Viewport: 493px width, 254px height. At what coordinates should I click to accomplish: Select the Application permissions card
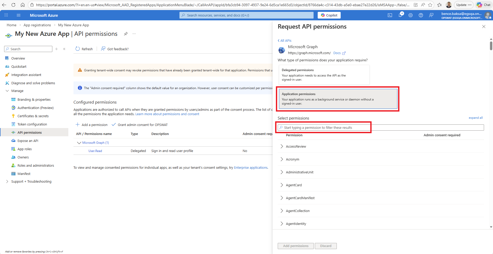(x=338, y=99)
